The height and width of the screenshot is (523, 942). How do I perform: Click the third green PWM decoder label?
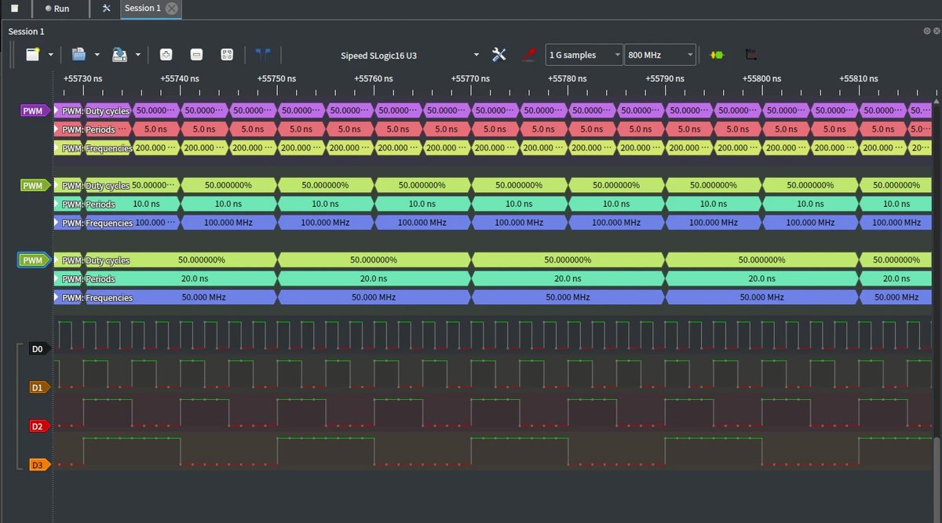point(33,260)
